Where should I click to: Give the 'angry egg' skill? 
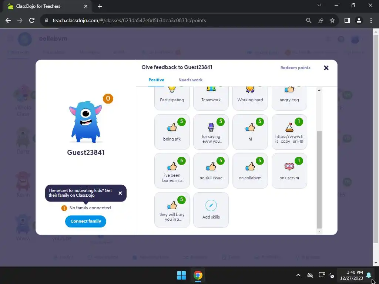pos(289,98)
